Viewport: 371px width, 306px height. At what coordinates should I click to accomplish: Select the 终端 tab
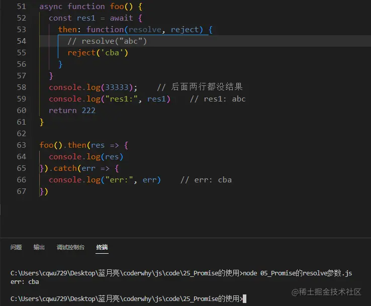pyautogui.click(x=102, y=247)
